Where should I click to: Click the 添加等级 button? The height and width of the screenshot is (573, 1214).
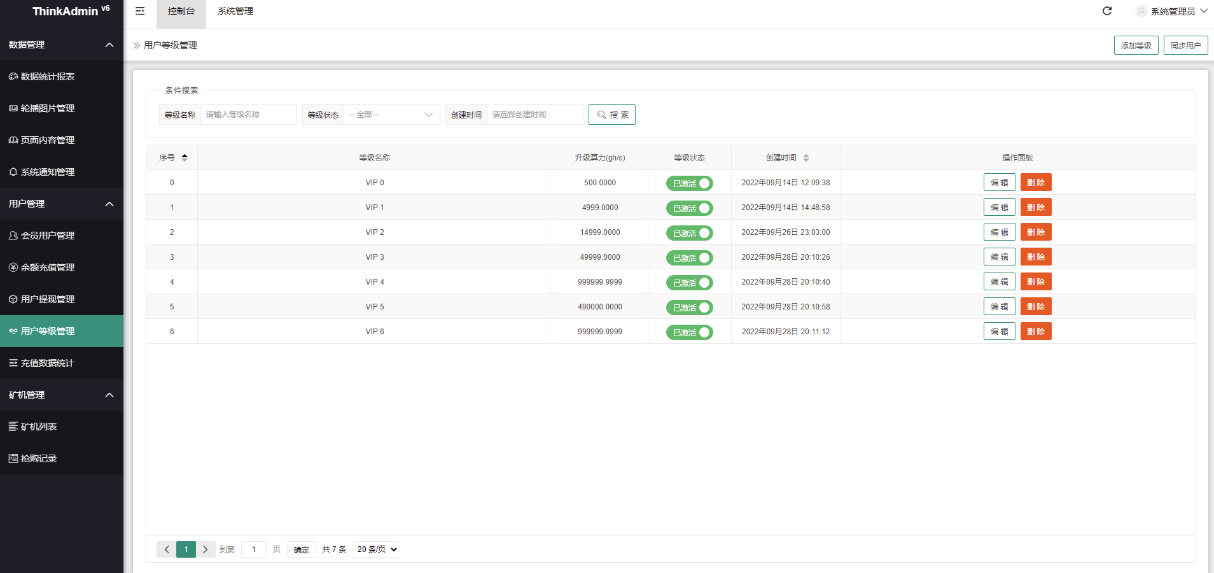point(1136,46)
